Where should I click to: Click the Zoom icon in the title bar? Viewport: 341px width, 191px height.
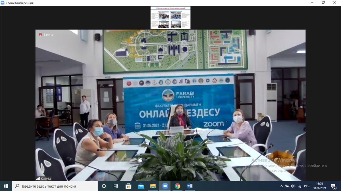coord(3,3)
